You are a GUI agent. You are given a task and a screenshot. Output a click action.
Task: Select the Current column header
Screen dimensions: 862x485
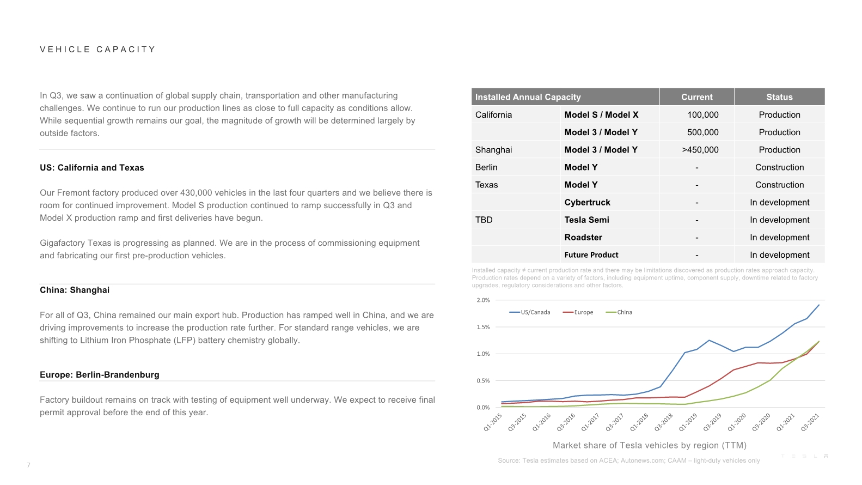(697, 97)
